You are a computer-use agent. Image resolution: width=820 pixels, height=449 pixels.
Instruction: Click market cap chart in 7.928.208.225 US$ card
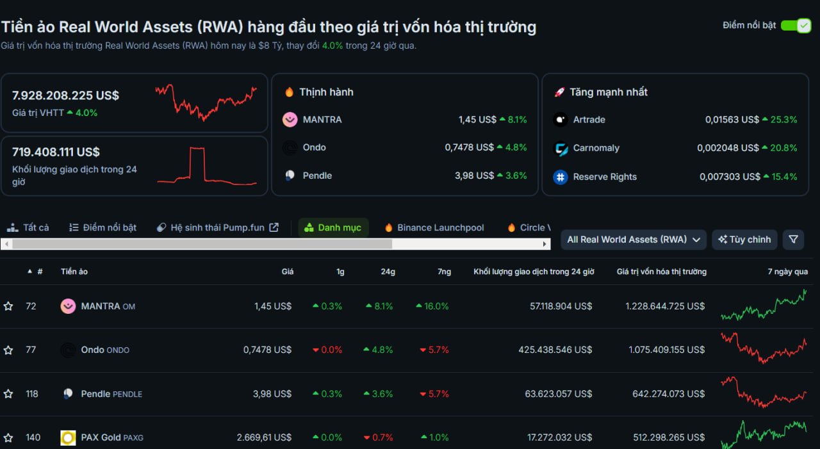click(x=206, y=102)
